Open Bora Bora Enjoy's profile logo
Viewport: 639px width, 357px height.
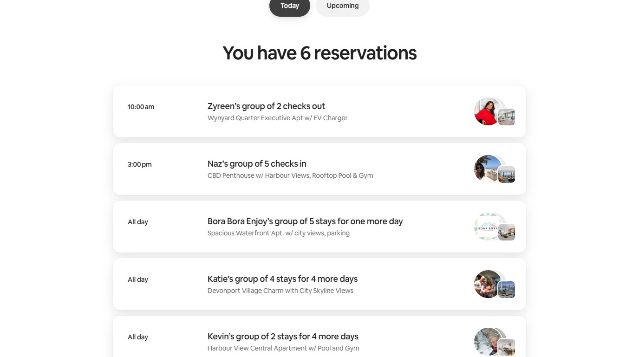point(488,227)
